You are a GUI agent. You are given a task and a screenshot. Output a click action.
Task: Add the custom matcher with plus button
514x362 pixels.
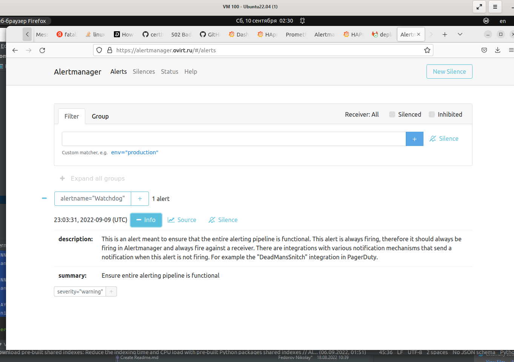pyautogui.click(x=414, y=139)
